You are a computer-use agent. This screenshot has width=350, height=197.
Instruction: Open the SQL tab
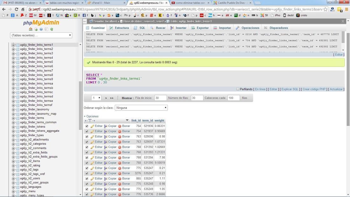[x=139, y=28]
